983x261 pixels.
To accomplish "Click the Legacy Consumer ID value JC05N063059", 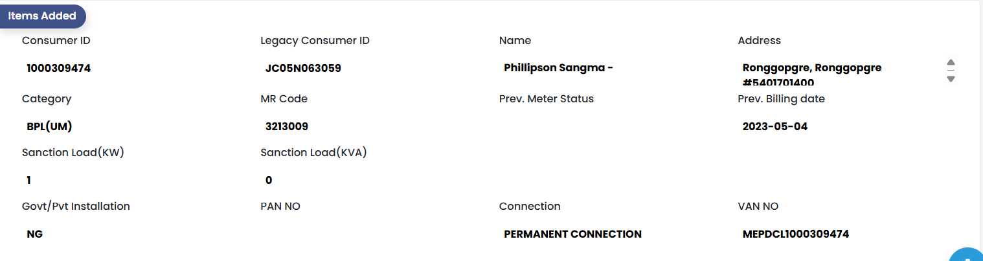I will [303, 68].
